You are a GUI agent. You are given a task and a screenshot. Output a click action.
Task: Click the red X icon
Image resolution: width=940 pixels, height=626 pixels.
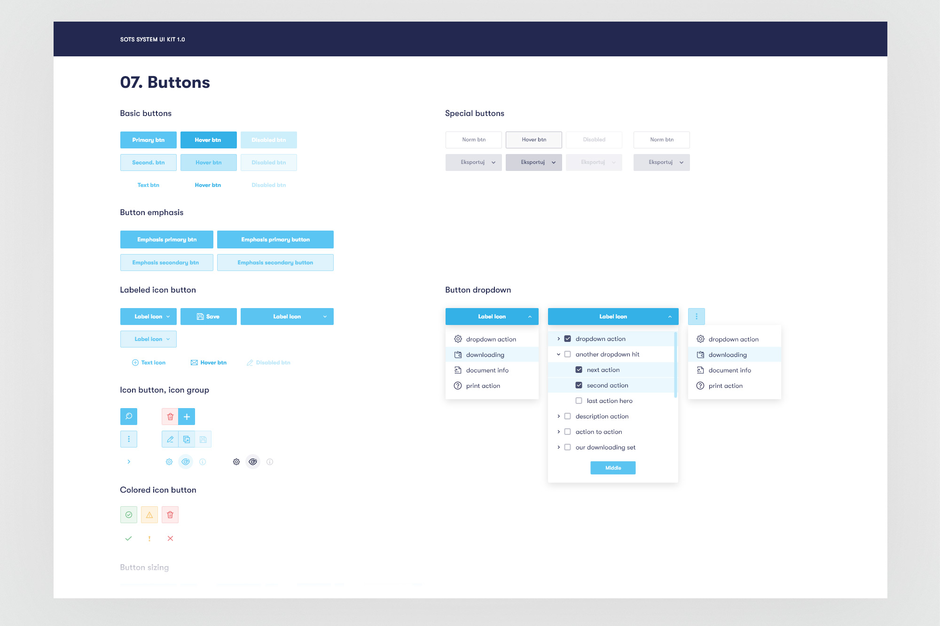point(170,538)
